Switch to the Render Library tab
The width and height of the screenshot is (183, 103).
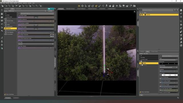(70, 9)
